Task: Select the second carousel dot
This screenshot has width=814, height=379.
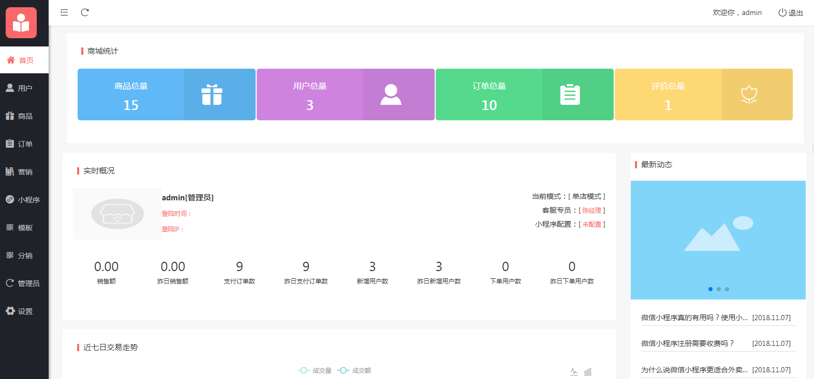Action: (719, 289)
